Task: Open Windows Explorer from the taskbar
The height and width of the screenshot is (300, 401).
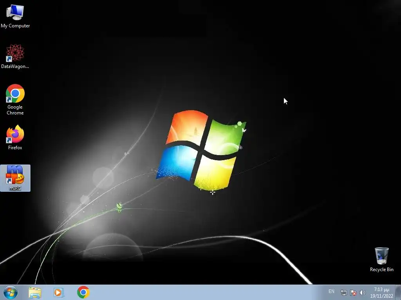Action: [35, 293]
